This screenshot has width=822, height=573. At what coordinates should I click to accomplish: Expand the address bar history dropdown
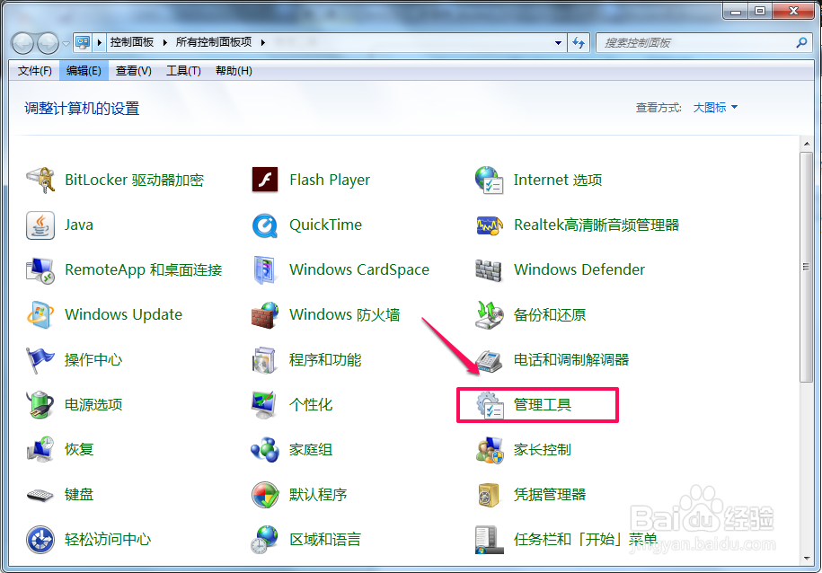pyautogui.click(x=558, y=42)
